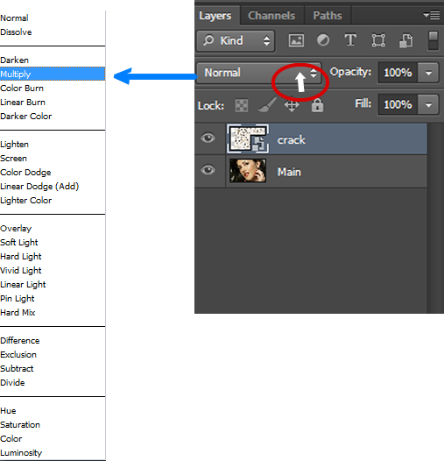This screenshot has height=461, width=444.
Task: Expand the Fill slider arrow
Action: tap(428, 104)
